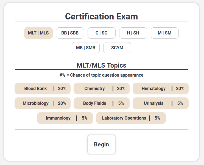Select the Laboratory Operations label

point(124,118)
